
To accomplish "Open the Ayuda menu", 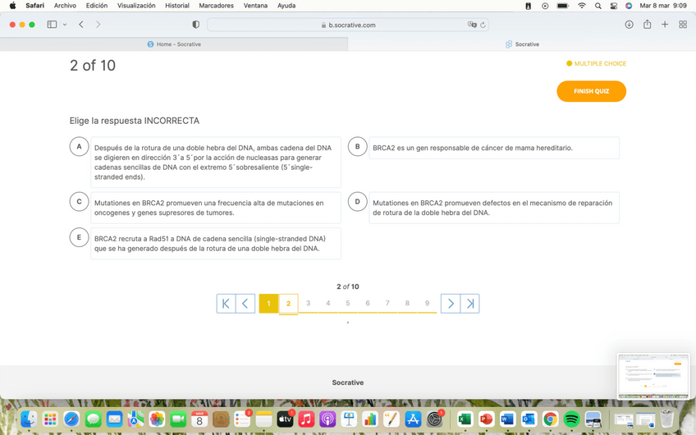I will click(x=286, y=6).
